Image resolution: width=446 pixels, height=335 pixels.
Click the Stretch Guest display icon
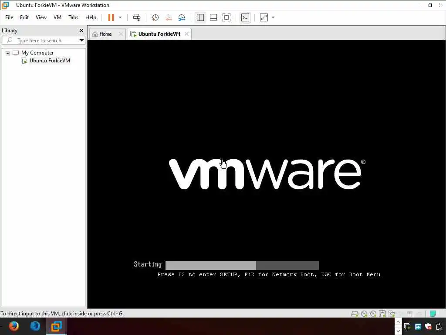tap(264, 17)
